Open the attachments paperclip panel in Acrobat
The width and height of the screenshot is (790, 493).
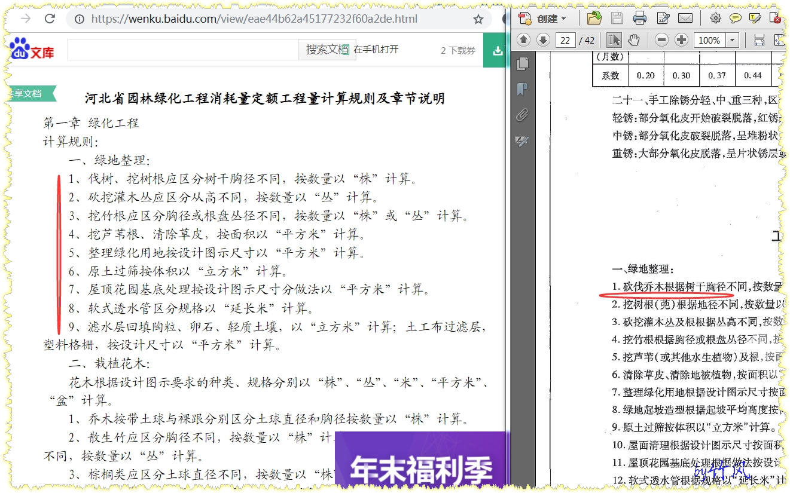[522, 115]
